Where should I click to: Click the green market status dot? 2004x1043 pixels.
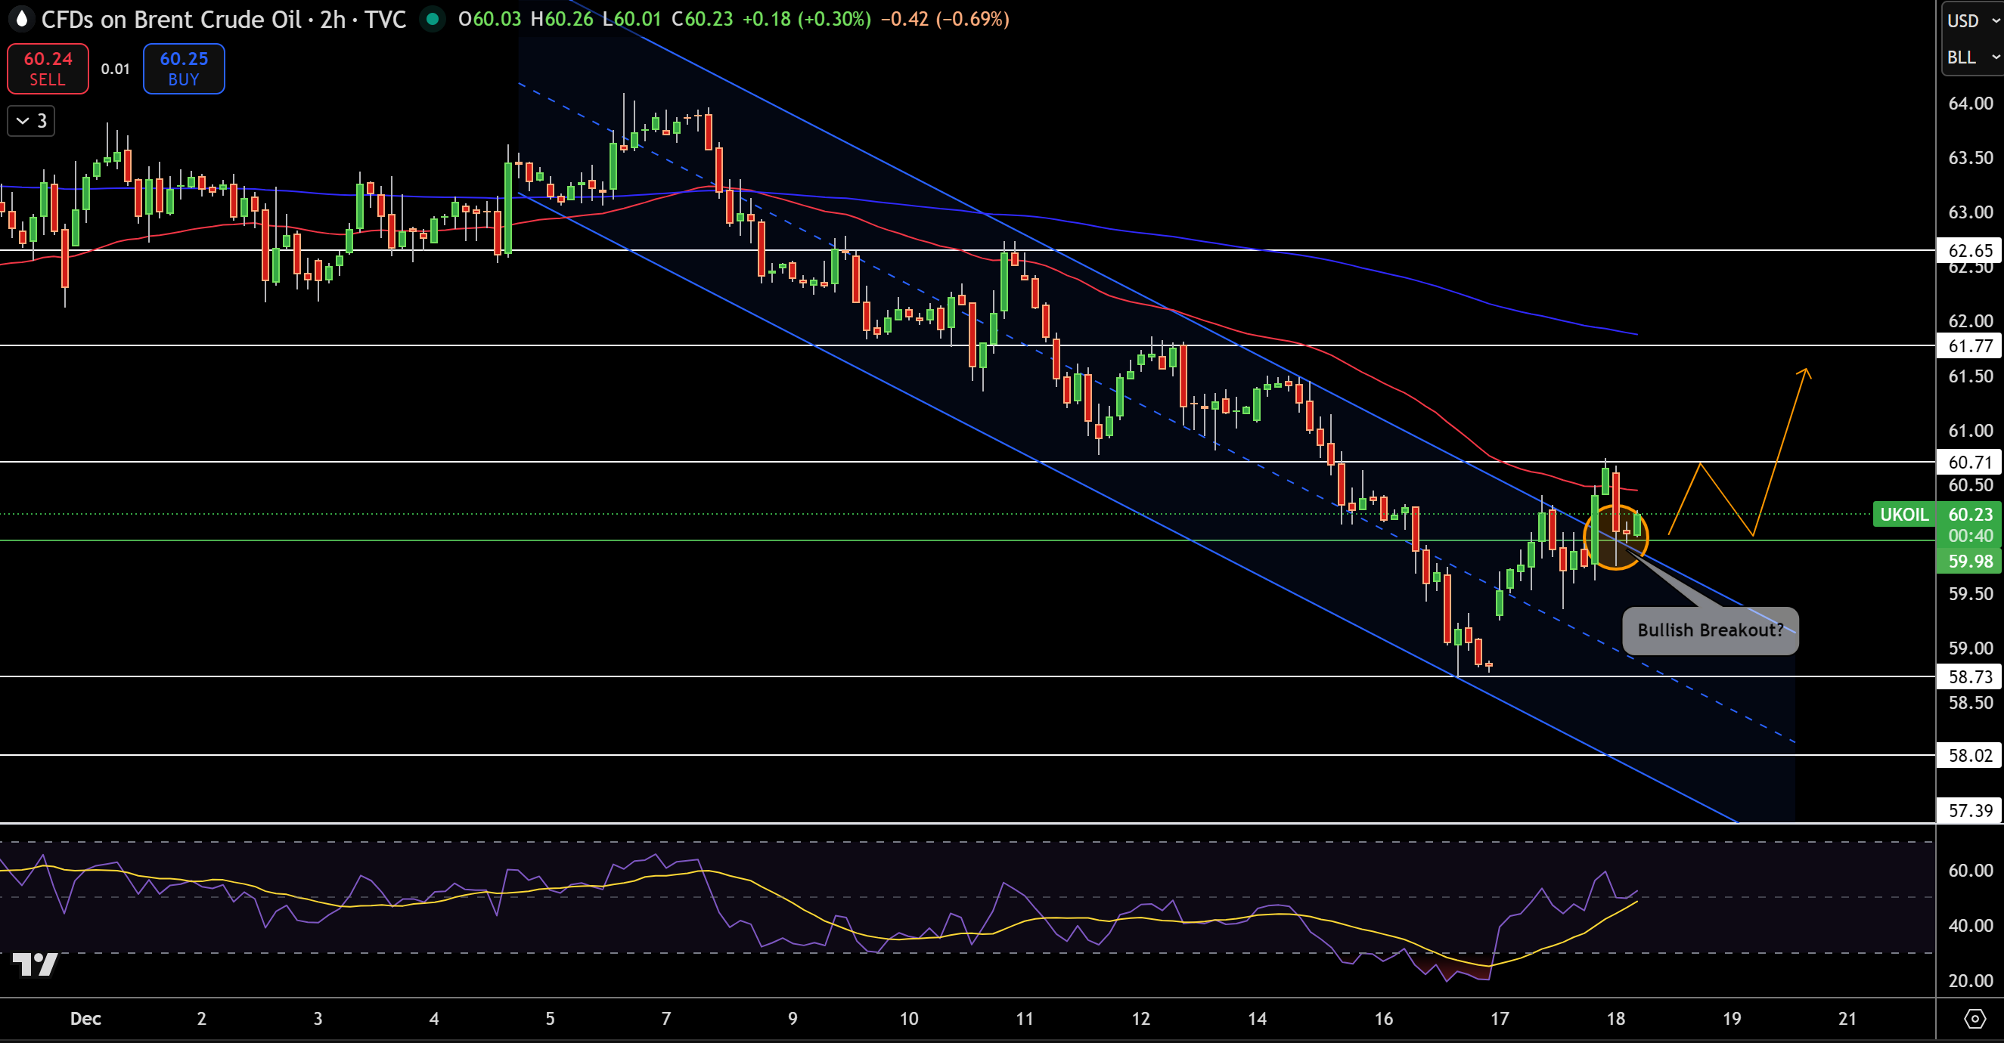(x=433, y=19)
